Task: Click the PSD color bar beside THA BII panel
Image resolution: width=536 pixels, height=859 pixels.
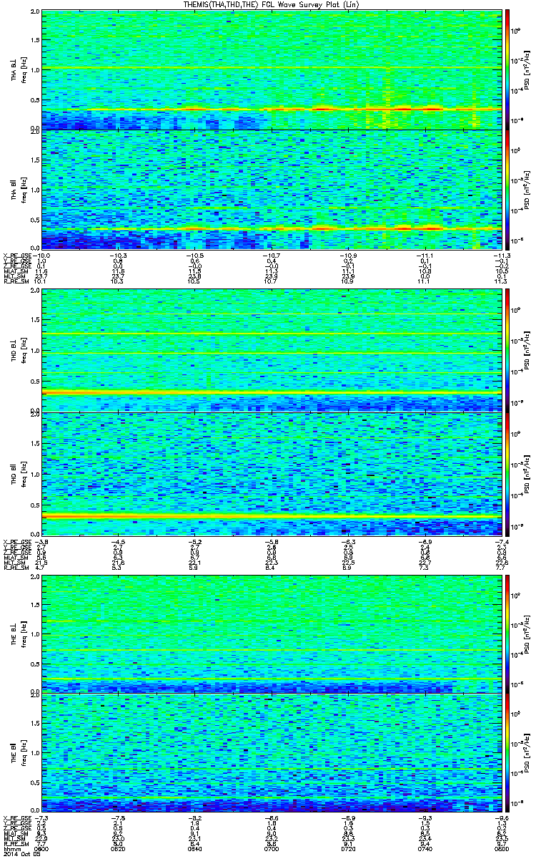Action: click(507, 189)
